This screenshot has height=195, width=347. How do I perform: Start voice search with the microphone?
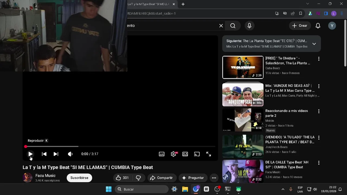point(249,25)
